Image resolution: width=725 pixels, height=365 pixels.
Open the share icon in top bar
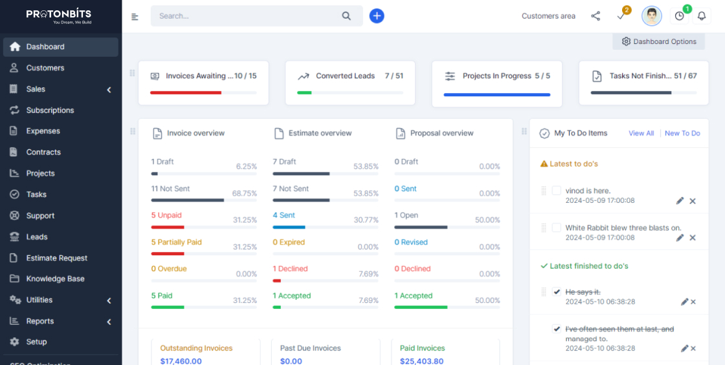coord(596,16)
